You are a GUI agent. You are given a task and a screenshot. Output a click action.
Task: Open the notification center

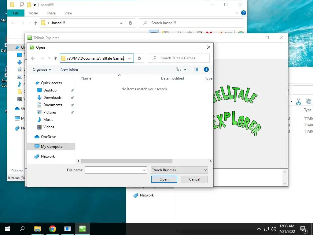[304, 229]
